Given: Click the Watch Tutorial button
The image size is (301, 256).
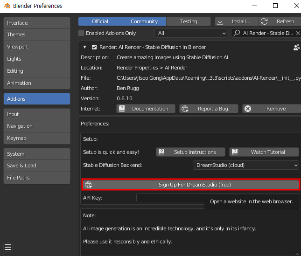Looking at the screenshot, I should 264,152.
